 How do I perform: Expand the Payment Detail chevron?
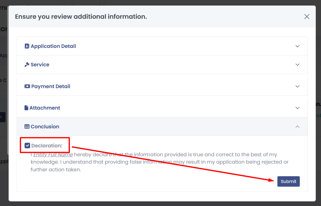pos(297,86)
